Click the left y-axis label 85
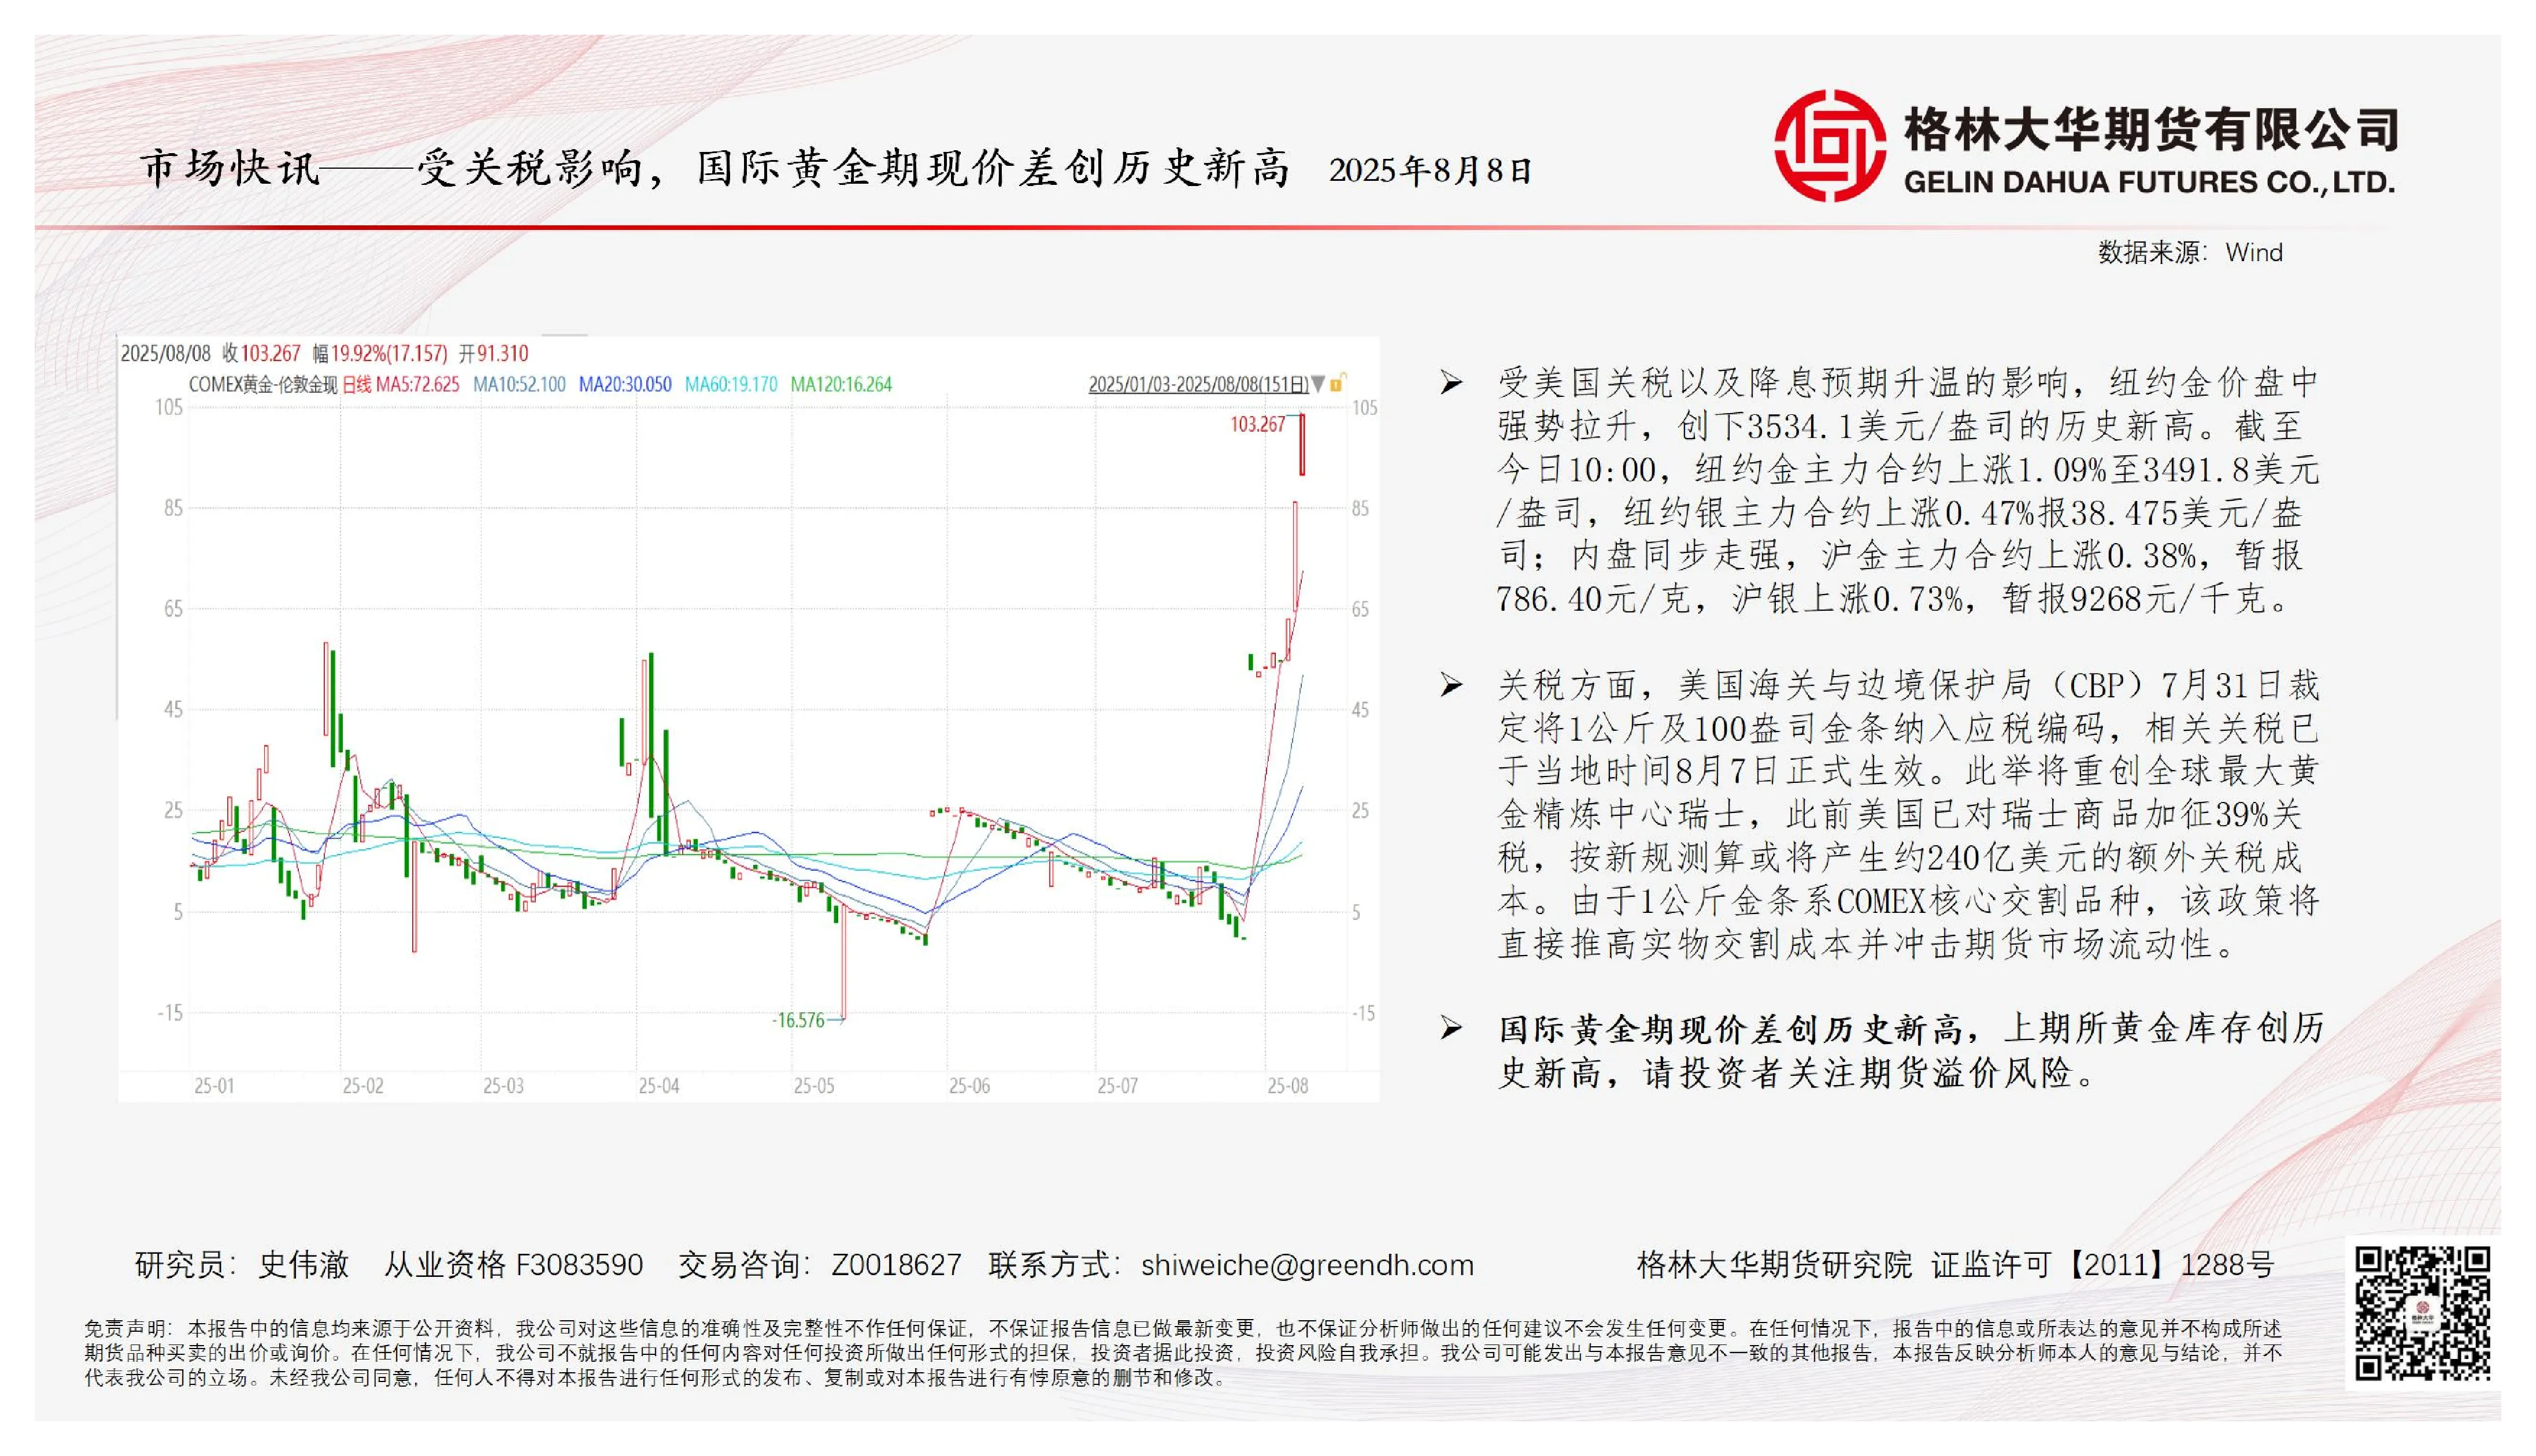 tap(174, 508)
